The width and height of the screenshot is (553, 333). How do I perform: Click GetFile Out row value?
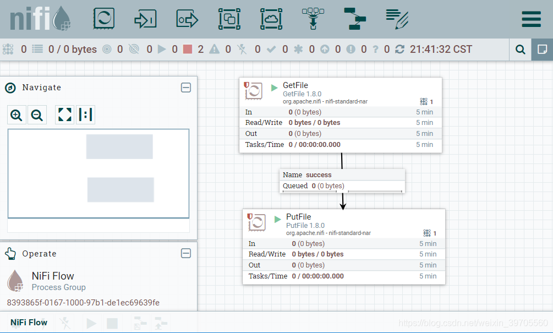[x=305, y=134]
